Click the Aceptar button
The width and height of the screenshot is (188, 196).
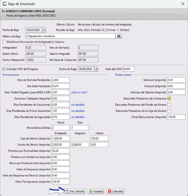point(96,191)
